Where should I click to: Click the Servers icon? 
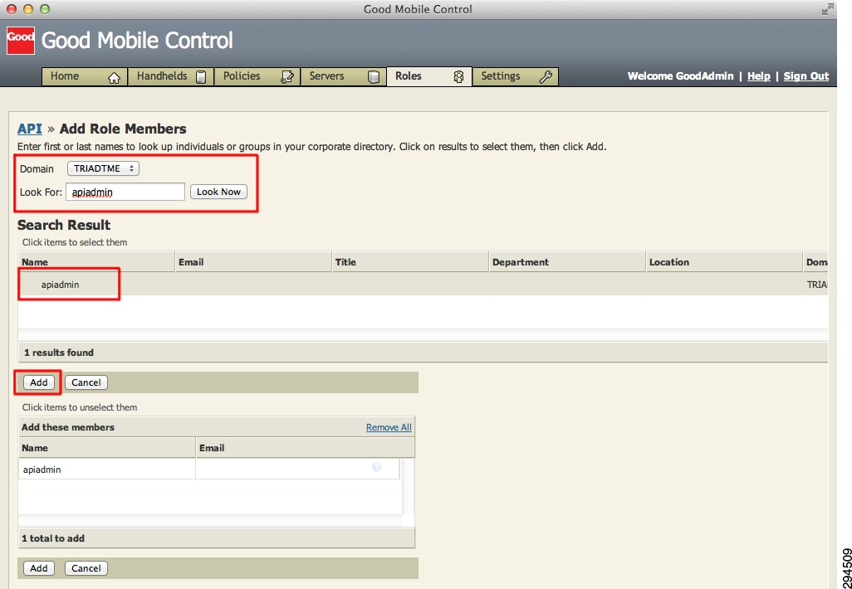[x=374, y=77]
